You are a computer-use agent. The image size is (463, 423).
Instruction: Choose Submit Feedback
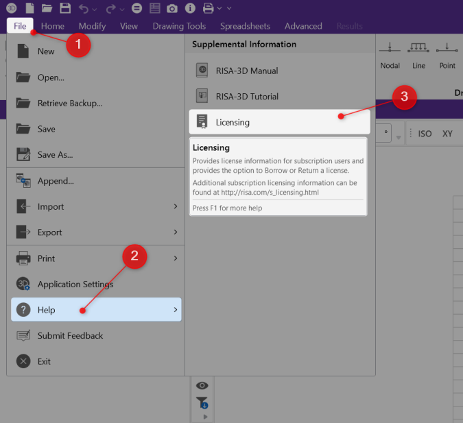pos(96,336)
